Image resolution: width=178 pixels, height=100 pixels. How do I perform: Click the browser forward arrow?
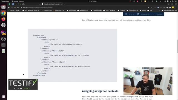(12, 7)
